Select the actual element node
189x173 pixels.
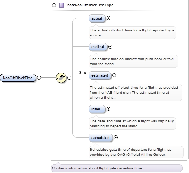(x=97, y=18)
